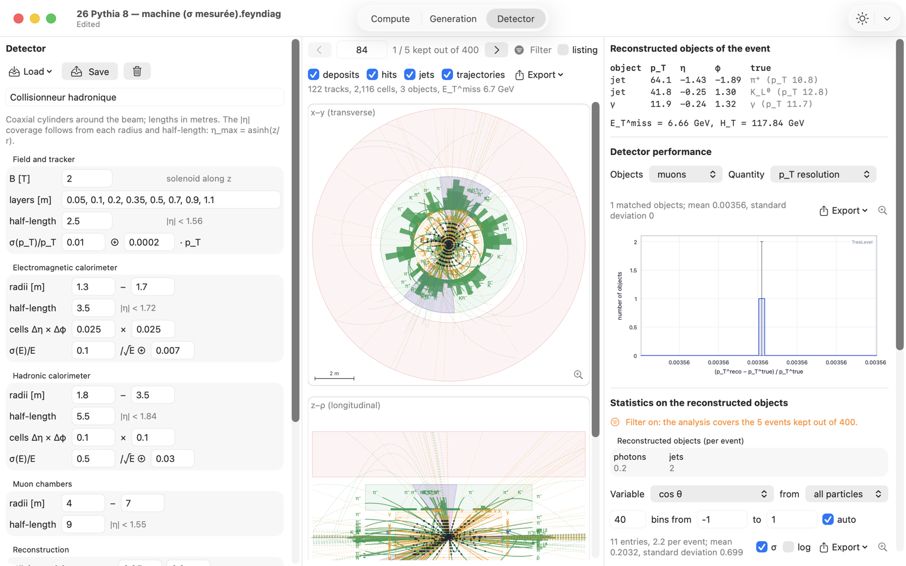Click the event display scrollbar

[x=595, y=269]
